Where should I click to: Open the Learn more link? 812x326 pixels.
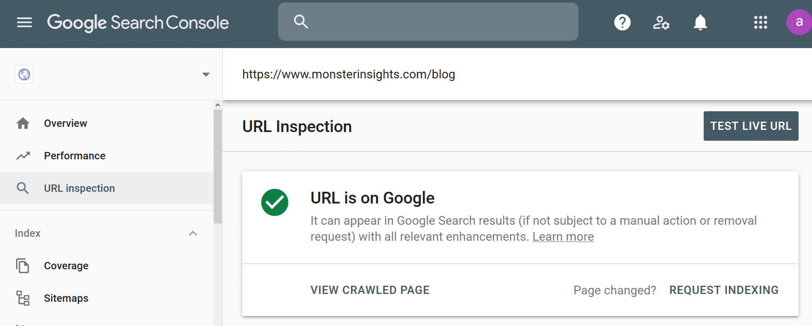pyautogui.click(x=563, y=237)
